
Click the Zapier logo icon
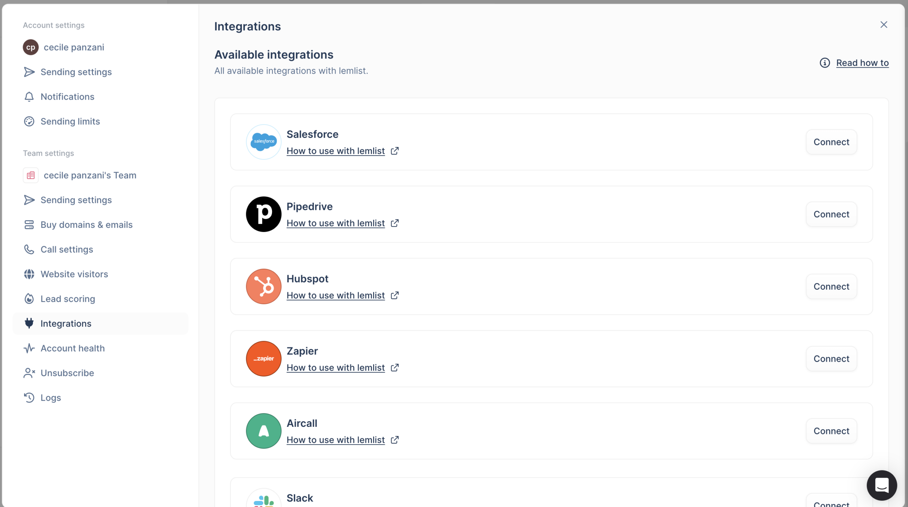click(263, 358)
